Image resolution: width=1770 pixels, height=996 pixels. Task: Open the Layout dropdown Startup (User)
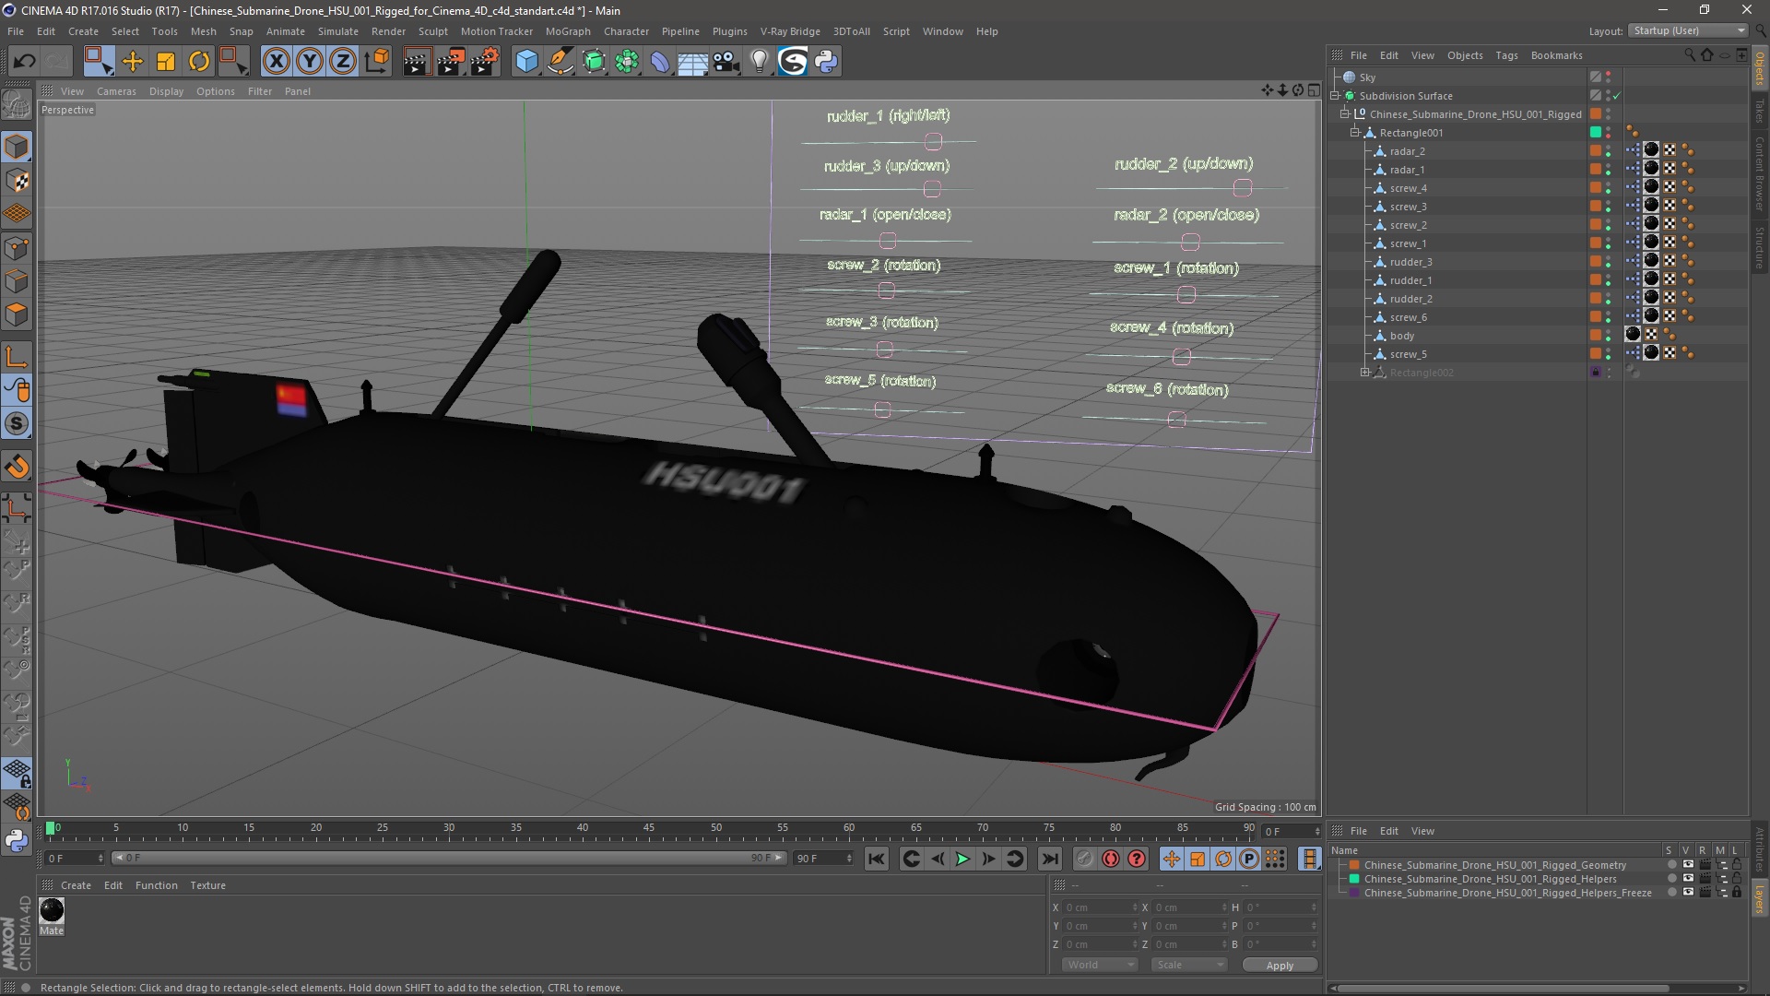tap(1689, 30)
